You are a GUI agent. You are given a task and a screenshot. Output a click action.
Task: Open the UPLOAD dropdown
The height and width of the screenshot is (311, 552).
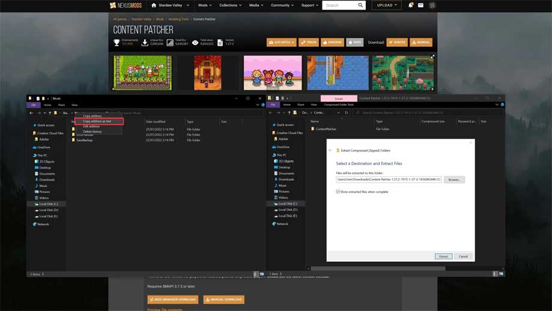pyautogui.click(x=387, y=5)
